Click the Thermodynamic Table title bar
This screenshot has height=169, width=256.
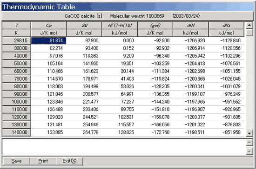128,7
